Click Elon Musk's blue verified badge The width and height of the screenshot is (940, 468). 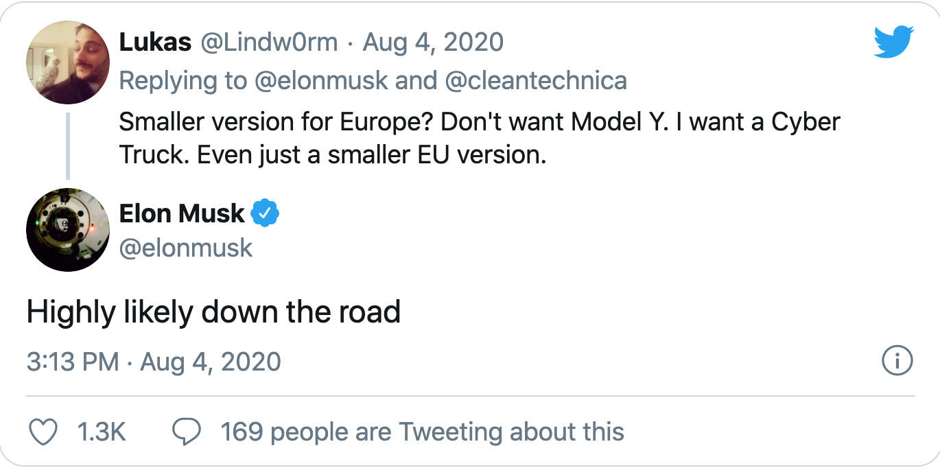[x=265, y=214]
